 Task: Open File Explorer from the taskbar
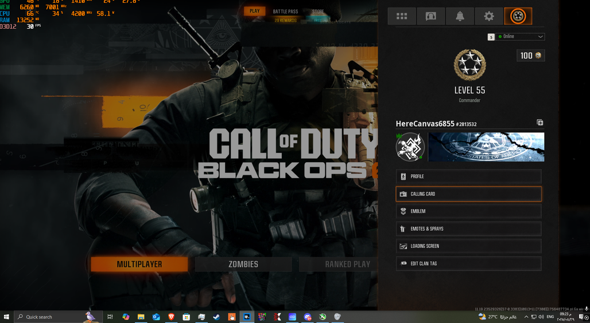pyautogui.click(x=141, y=317)
